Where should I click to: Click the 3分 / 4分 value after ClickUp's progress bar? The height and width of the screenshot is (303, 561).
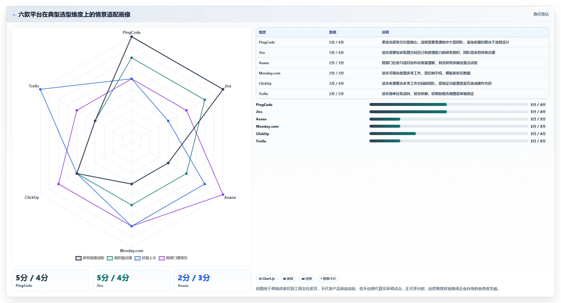click(x=538, y=134)
